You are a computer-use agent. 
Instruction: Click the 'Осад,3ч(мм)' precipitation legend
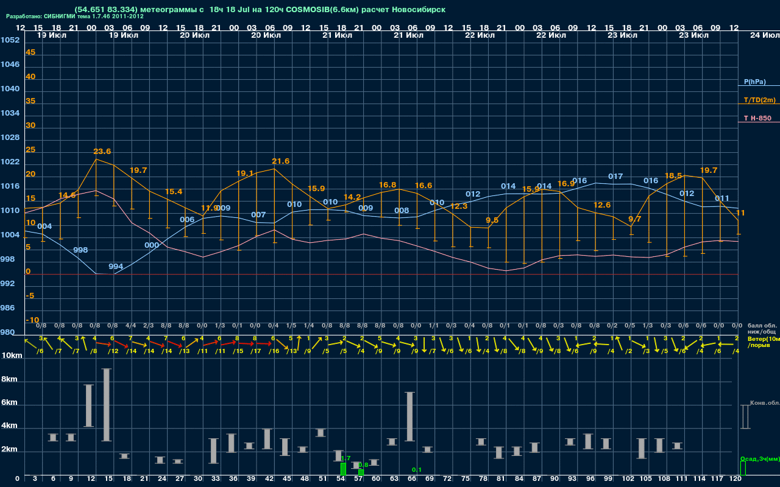pyautogui.click(x=760, y=458)
